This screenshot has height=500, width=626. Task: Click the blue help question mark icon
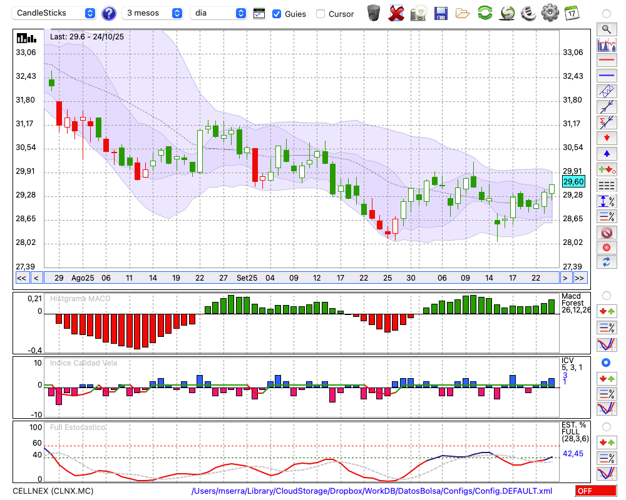109,13
